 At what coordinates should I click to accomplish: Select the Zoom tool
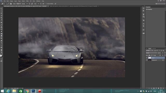(x=1, y=52)
